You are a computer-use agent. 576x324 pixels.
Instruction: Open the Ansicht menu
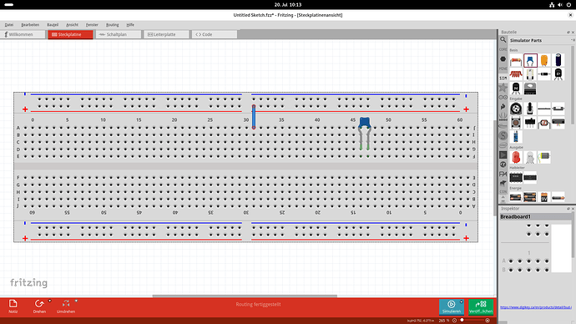tap(72, 25)
